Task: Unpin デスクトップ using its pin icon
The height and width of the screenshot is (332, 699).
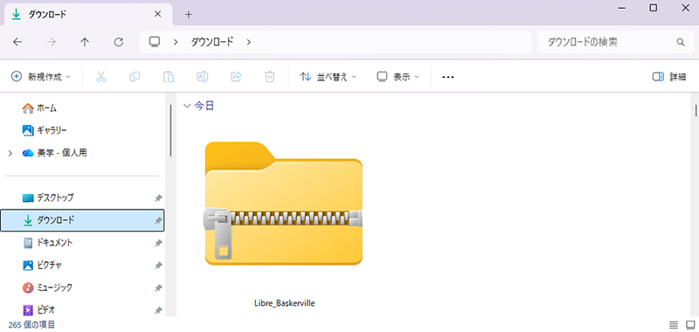Action: point(158,198)
